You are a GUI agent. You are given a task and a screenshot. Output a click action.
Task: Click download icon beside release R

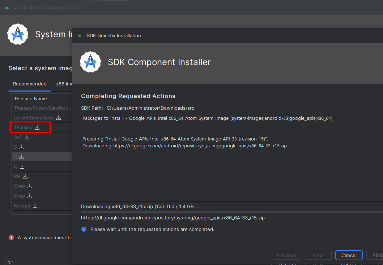pyautogui.click(x=21, y=157)
